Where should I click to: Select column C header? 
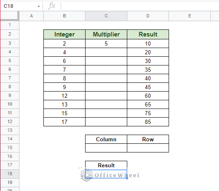(106, 16)
